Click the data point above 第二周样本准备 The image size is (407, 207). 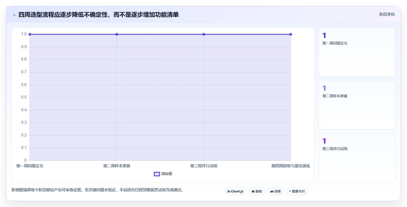117,34
